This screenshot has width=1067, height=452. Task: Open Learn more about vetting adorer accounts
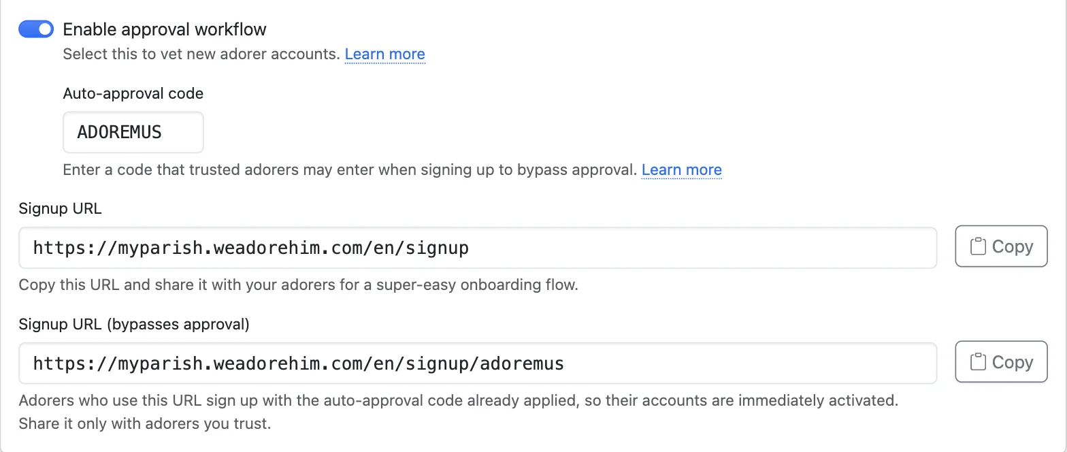384,54
